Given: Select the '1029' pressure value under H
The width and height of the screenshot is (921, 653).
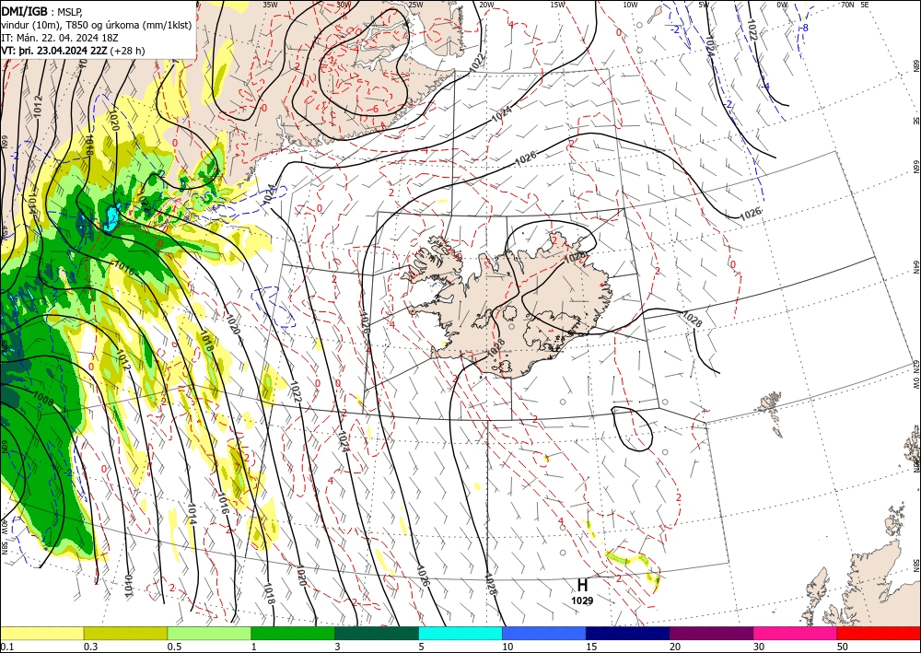Looking at the screenshot, I should pos(582,601).
